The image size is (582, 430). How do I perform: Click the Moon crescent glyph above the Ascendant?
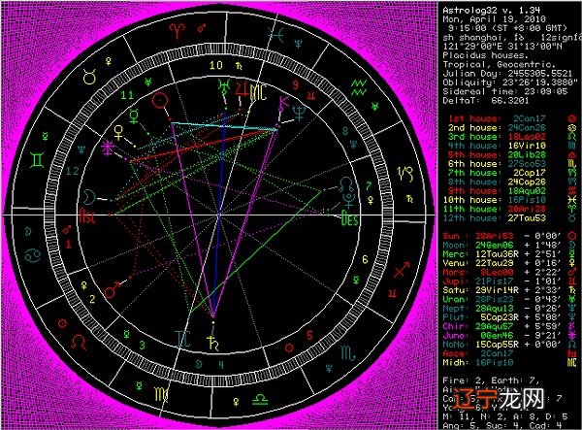click(88, 197)
